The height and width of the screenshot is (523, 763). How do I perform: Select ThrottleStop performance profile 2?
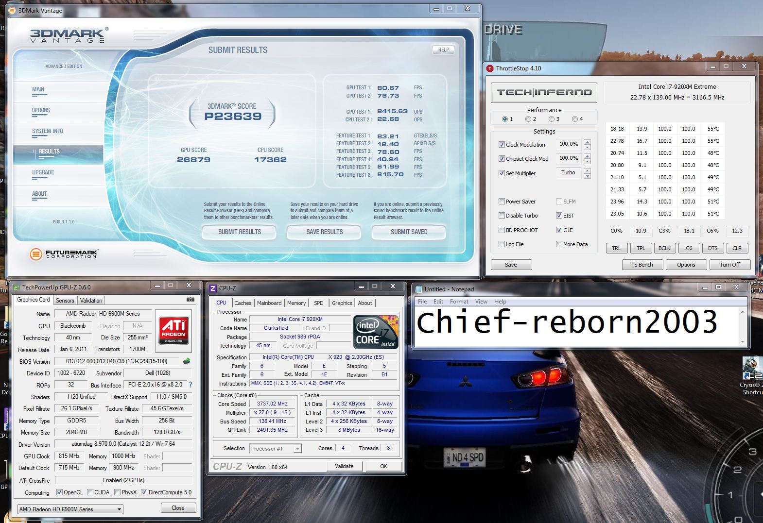[528, 119]
